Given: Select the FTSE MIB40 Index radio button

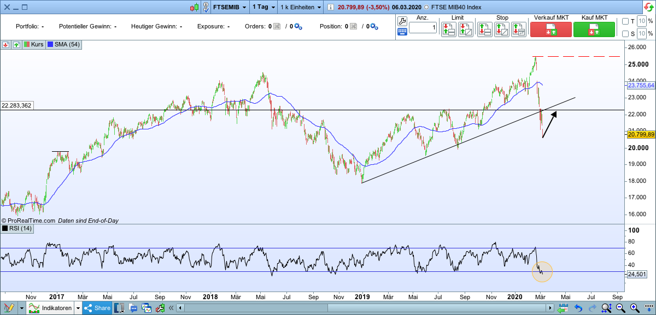Looking at the screenshot, I should 427,7.
